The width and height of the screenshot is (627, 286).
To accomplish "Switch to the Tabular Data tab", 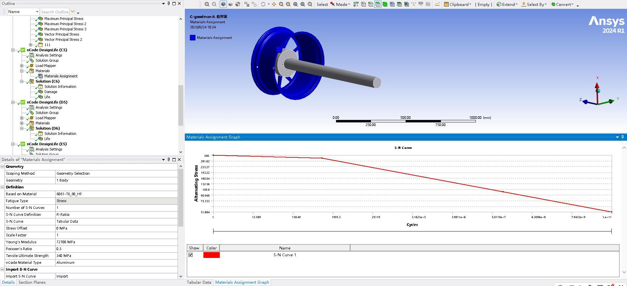I will [199, 282].
